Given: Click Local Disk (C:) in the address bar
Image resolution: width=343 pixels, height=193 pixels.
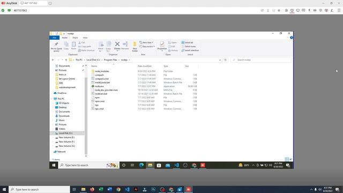Looking at the screenshot, I should (93, 60).
